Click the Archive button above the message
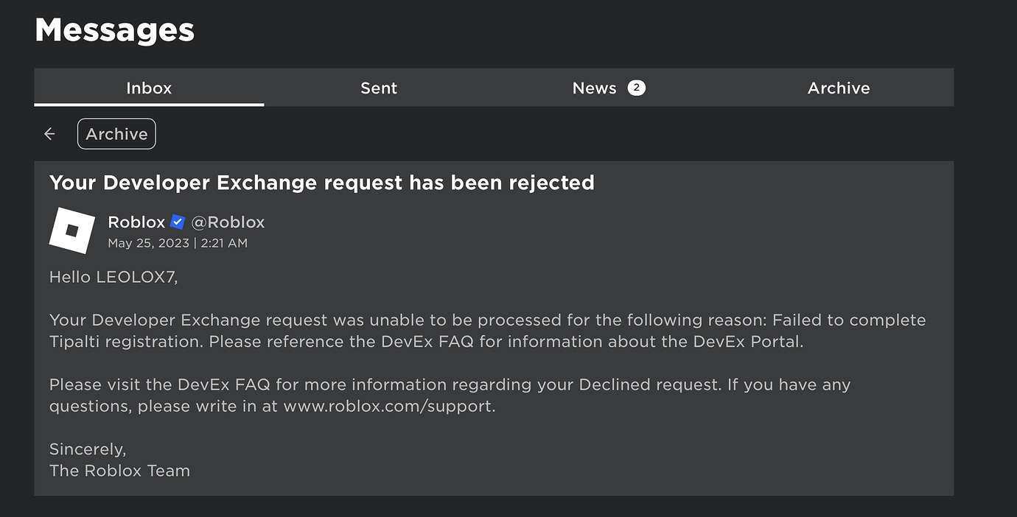This screenshot has width=1017, height=517. pyautogui.click(x=116, y=133)
